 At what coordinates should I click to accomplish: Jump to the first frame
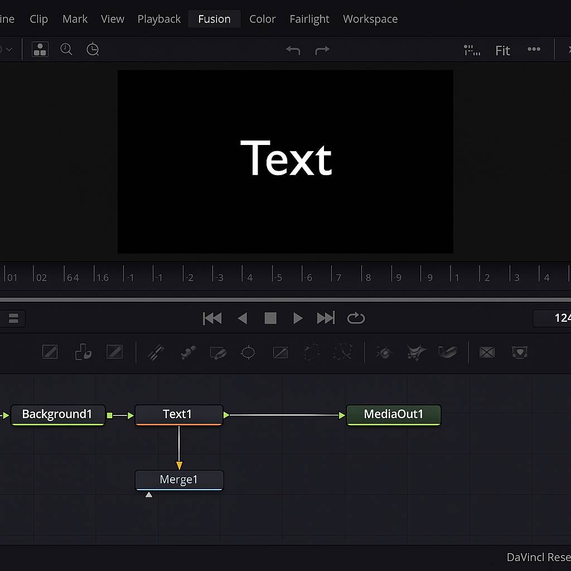point(212,318)
